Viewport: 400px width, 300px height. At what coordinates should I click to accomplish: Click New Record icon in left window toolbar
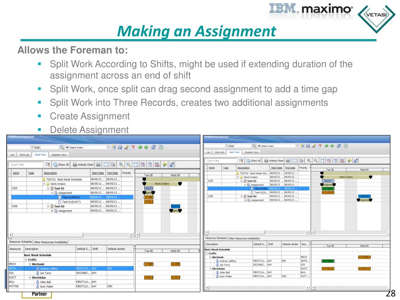click(114, 147)
